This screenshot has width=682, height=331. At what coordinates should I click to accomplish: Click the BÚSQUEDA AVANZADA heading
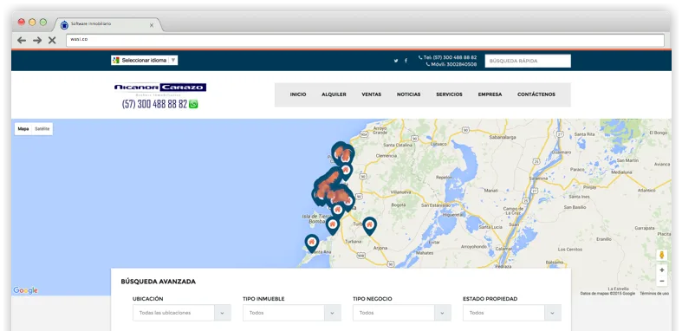pyautogui.click(x=159, y=282)
